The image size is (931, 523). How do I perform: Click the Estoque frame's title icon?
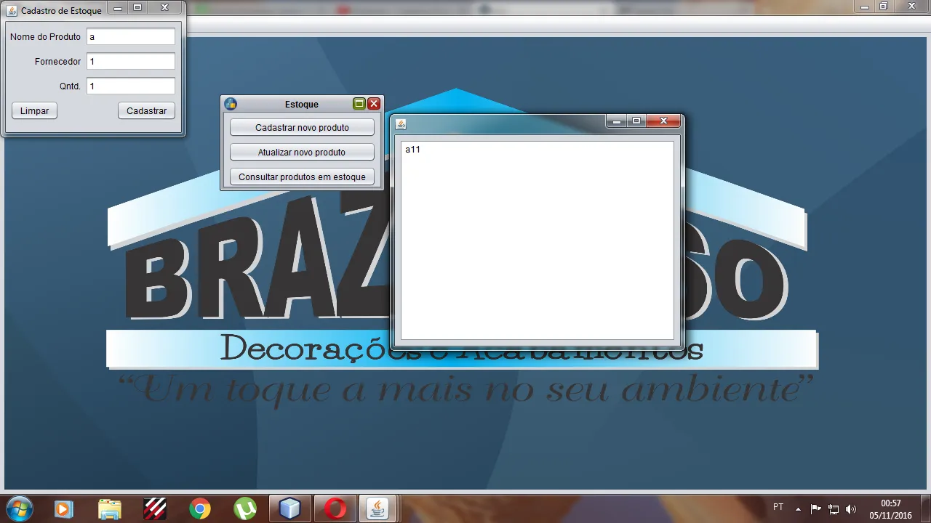231,104
